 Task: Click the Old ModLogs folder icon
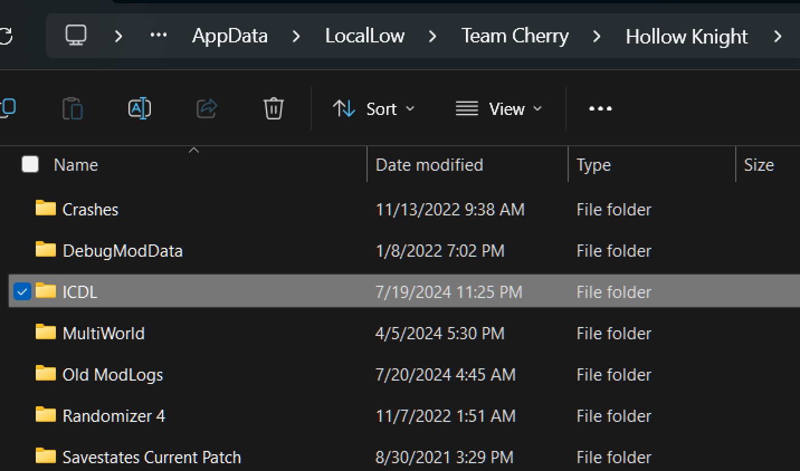pyautogui.click(x=46, y=373)
